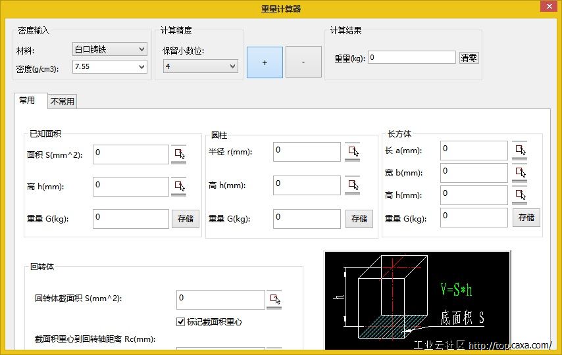
Task: Expand the 密度 dropdown showing 7.55
Action: (x=109, y=66)
